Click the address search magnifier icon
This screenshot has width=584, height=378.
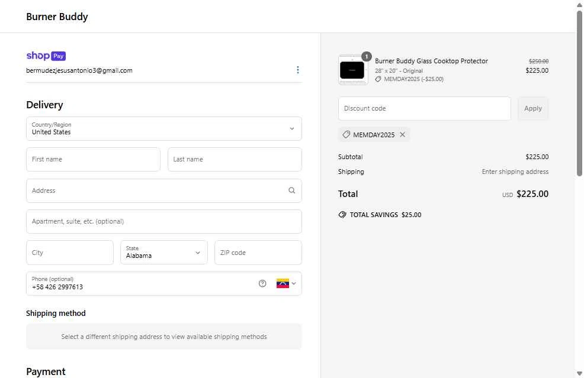291,190
